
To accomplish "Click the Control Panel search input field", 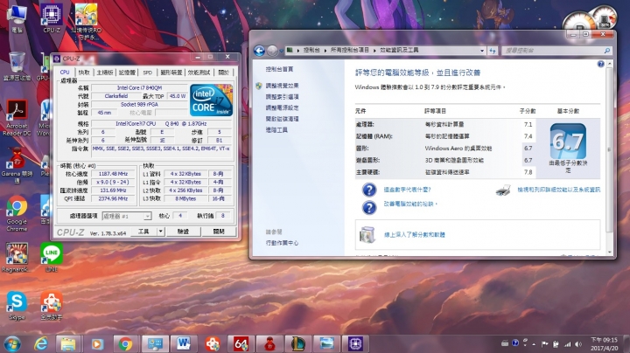I will point(553,51).
